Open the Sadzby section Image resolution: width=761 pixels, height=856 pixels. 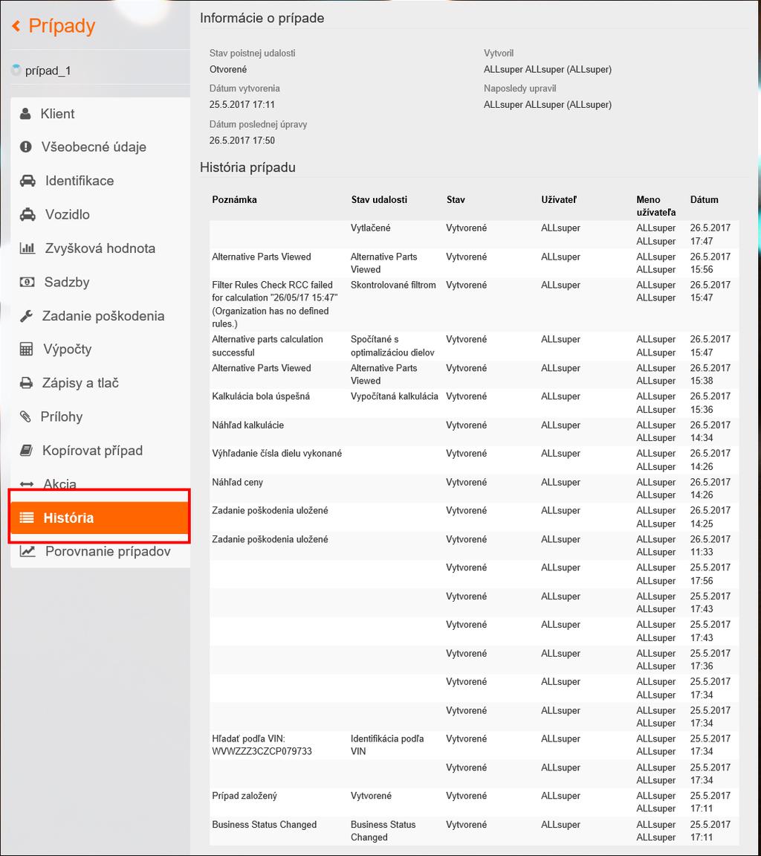[x=67, y=283]
